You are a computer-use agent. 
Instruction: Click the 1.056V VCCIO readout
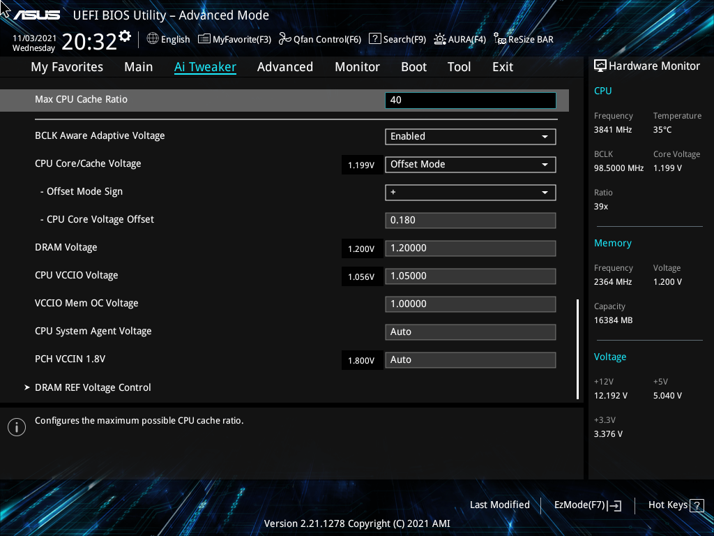pyautogui.click(x=362, y=276)
